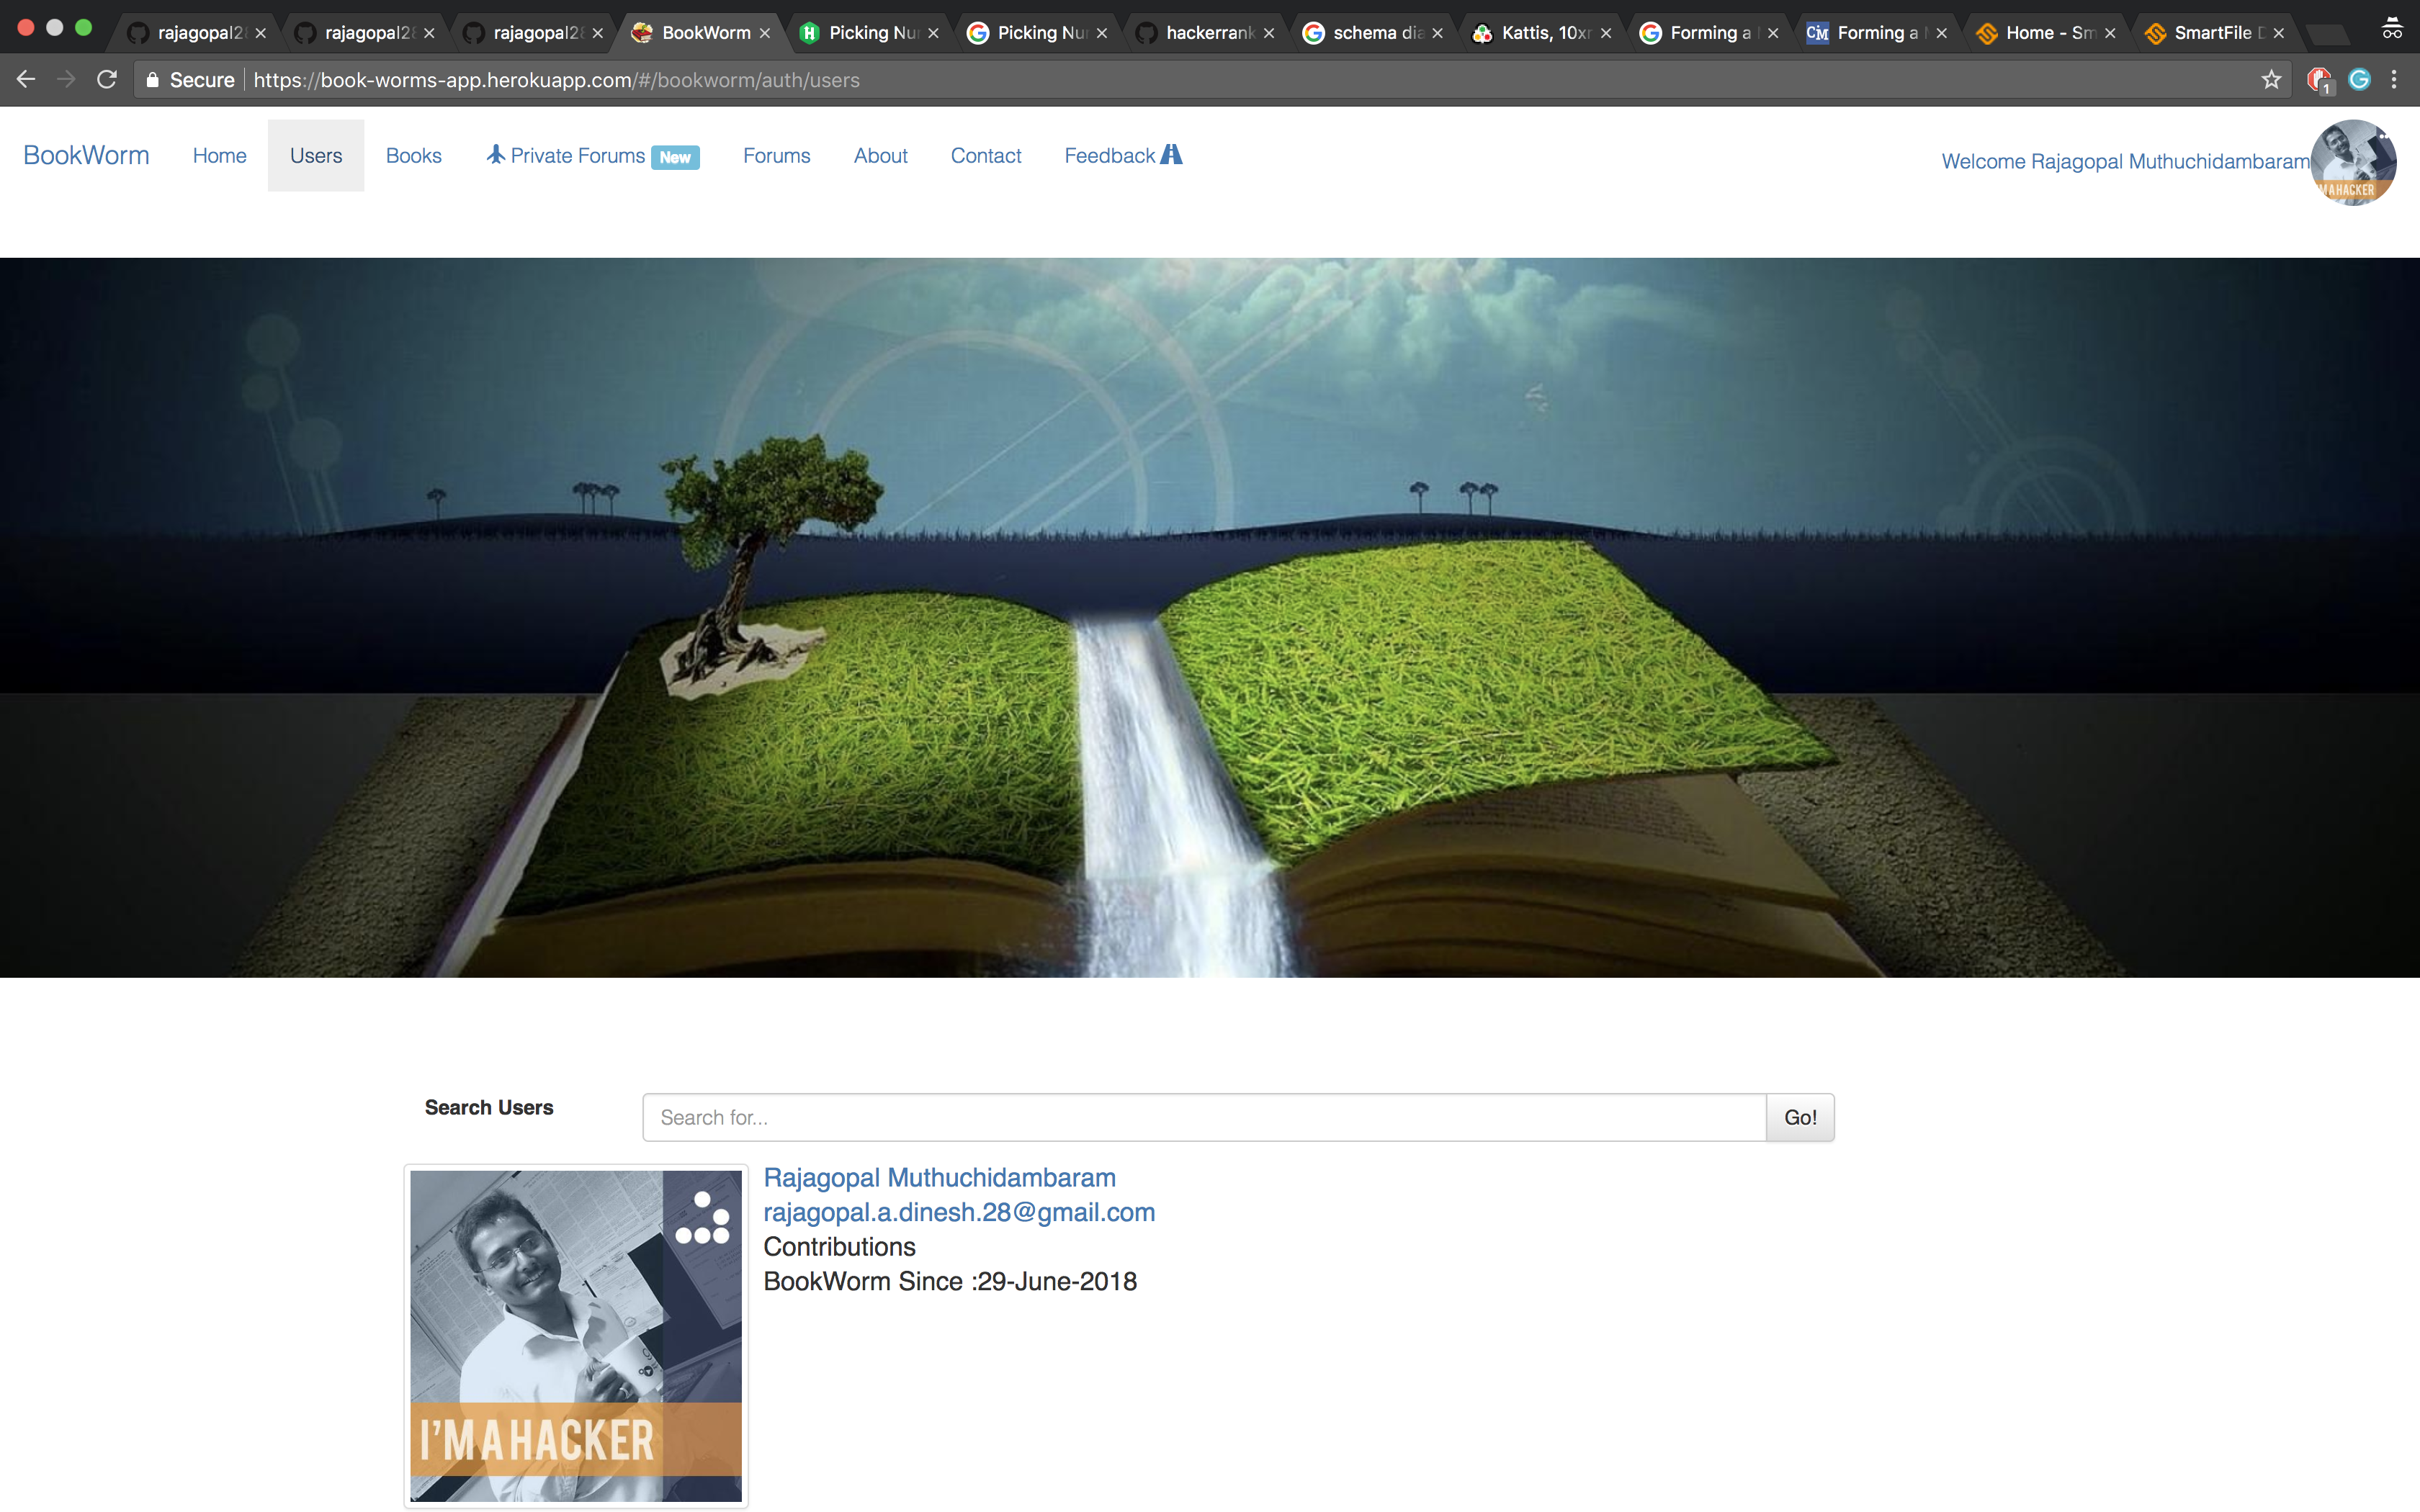Click the browser back arrow

point(26,79)
